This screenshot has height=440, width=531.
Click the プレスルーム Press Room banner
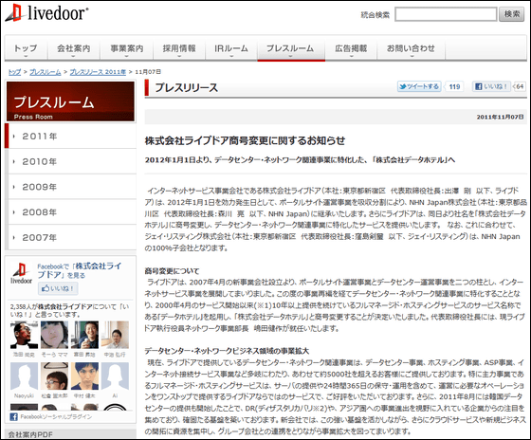tap(70, 101)
